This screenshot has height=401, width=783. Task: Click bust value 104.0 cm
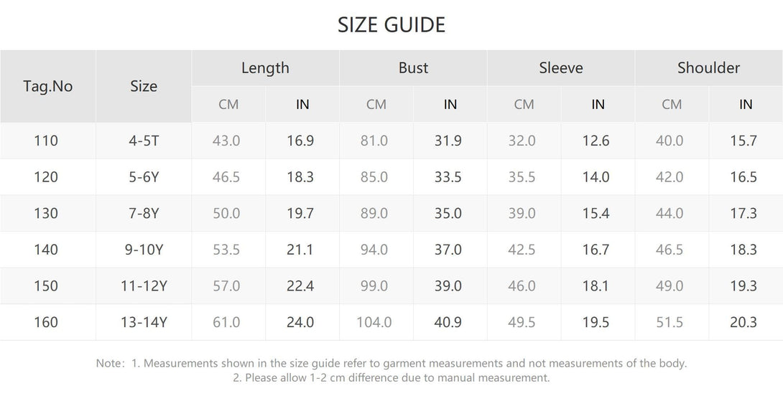tap(374, 322)
